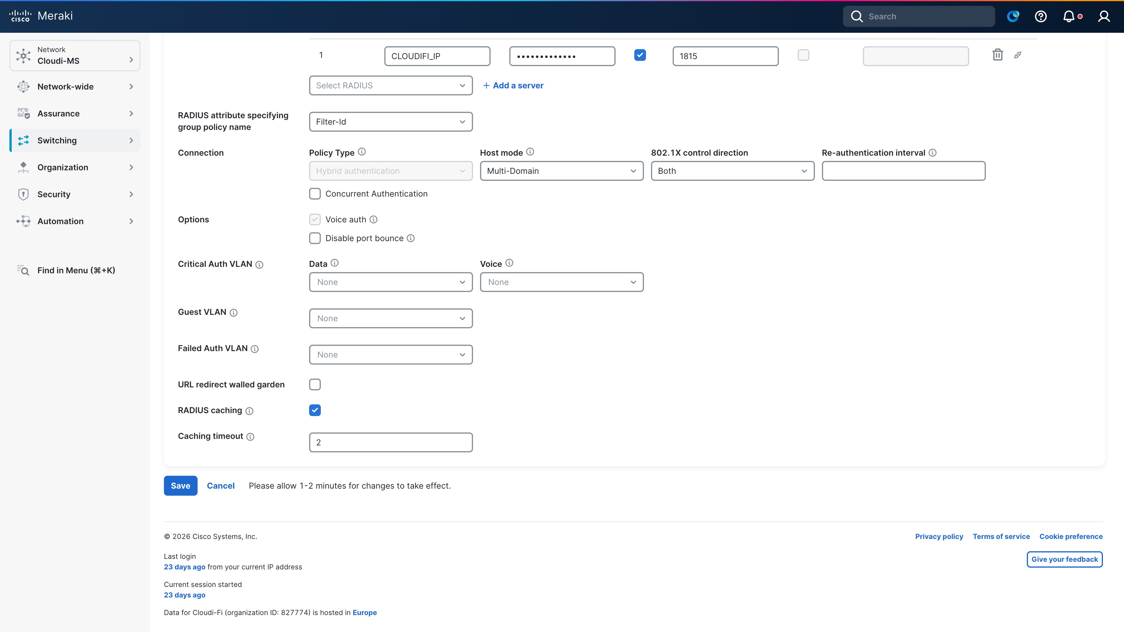Expand the Assurance menu

coord(75,114)
